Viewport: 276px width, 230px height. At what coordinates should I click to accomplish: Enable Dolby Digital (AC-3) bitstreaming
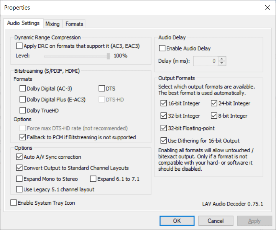pyautogui.click(x=23, y=89)
